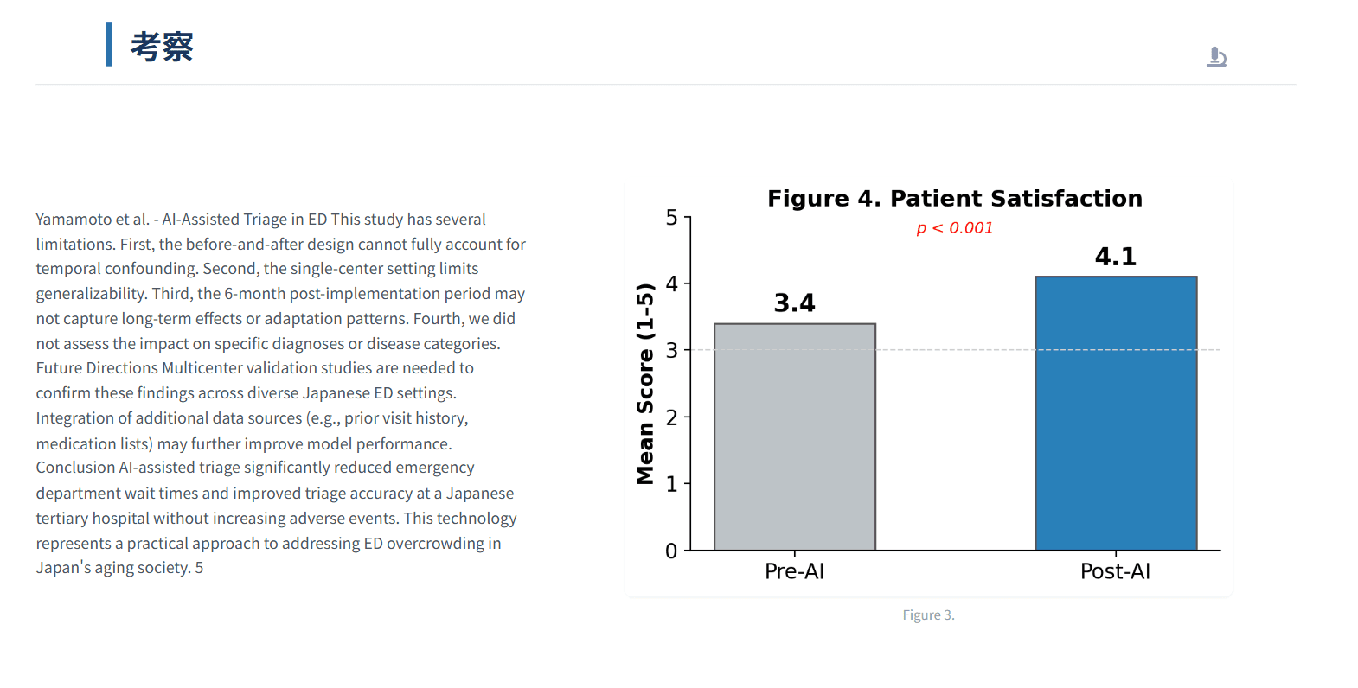Image resolution: width=1358 pixels, height=688 pixels.
Task: Click the microscope icon in the header
Action: pyautogui.click(x=1216, y=57)
